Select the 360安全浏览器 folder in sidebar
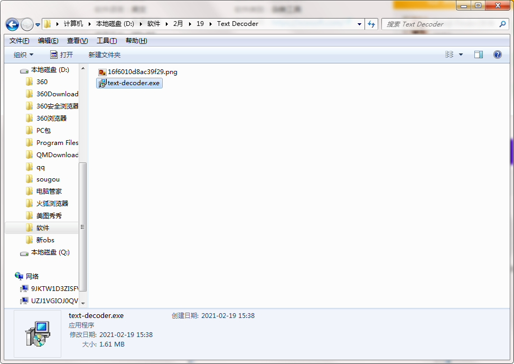 coord(57,106)
